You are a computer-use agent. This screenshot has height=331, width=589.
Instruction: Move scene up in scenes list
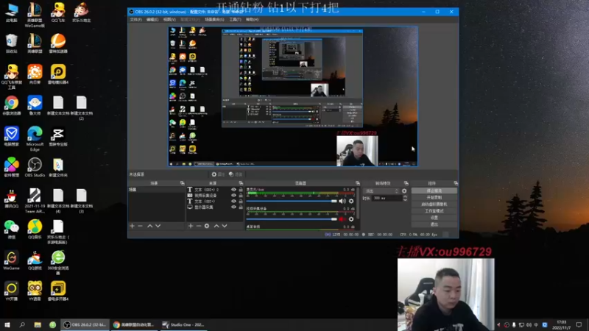[x=150, y=226]
